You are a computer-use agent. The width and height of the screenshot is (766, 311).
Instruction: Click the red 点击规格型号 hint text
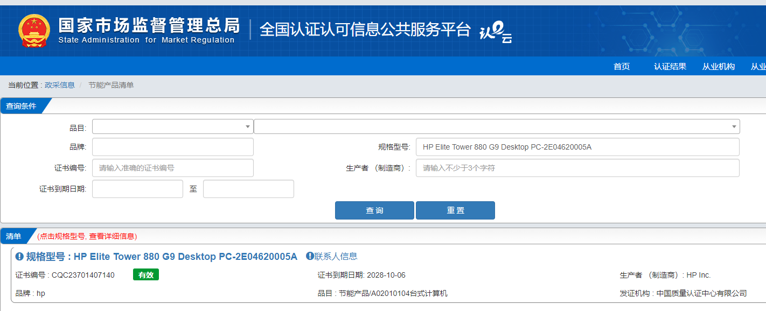87,236
